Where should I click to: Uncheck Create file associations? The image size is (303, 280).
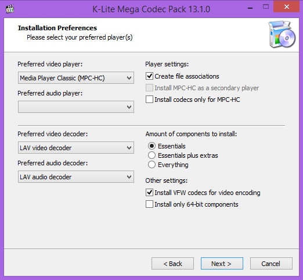(149, 76)
